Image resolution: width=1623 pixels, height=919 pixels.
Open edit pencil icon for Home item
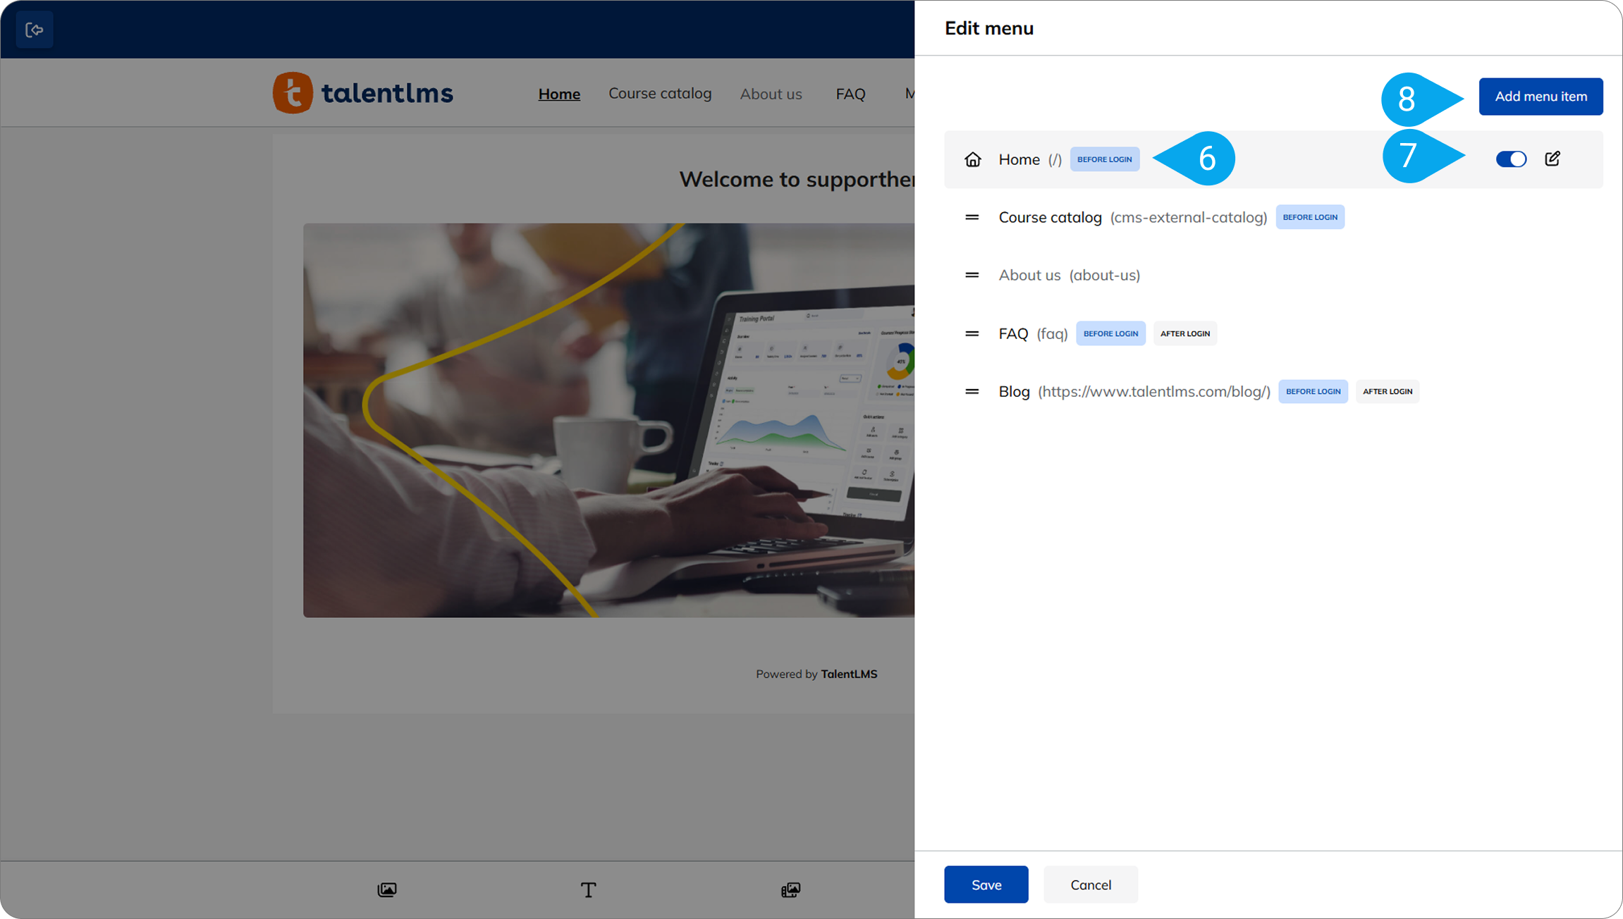pyautogui.click(x=1552, y=159)
